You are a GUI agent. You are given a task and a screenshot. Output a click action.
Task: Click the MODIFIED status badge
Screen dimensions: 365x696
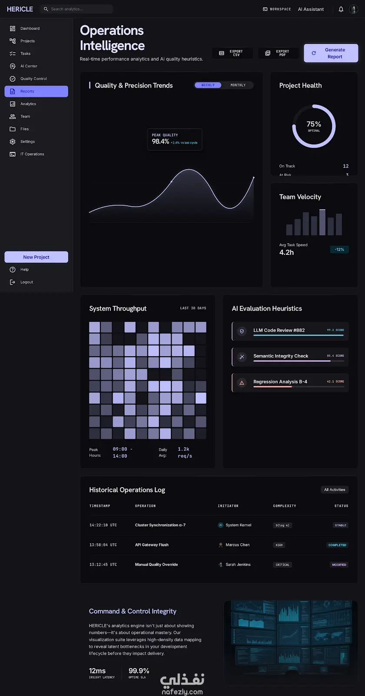339,565
